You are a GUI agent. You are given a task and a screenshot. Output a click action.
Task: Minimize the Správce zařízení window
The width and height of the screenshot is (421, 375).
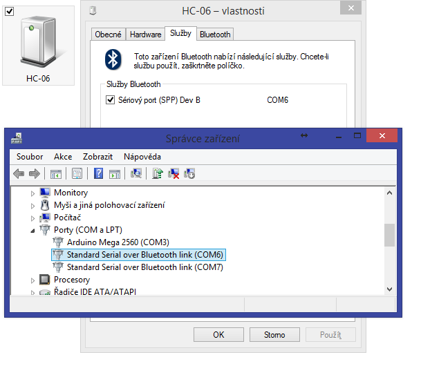click(339, 136)
